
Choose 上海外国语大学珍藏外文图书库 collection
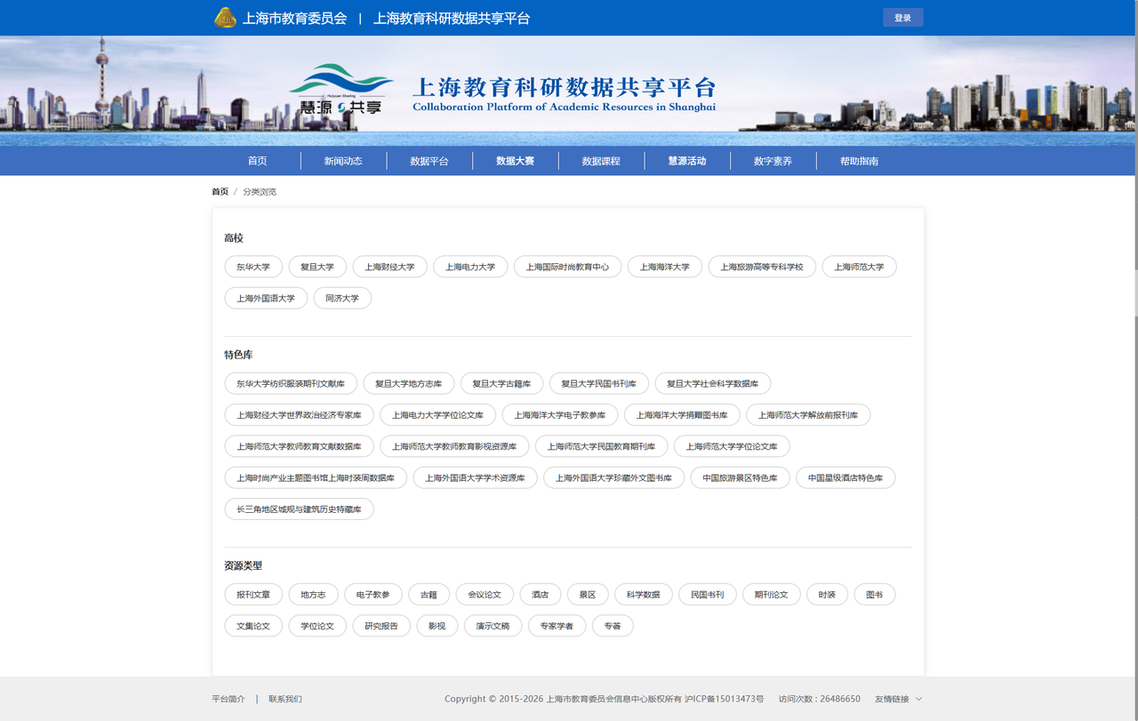tap(613, 477)
